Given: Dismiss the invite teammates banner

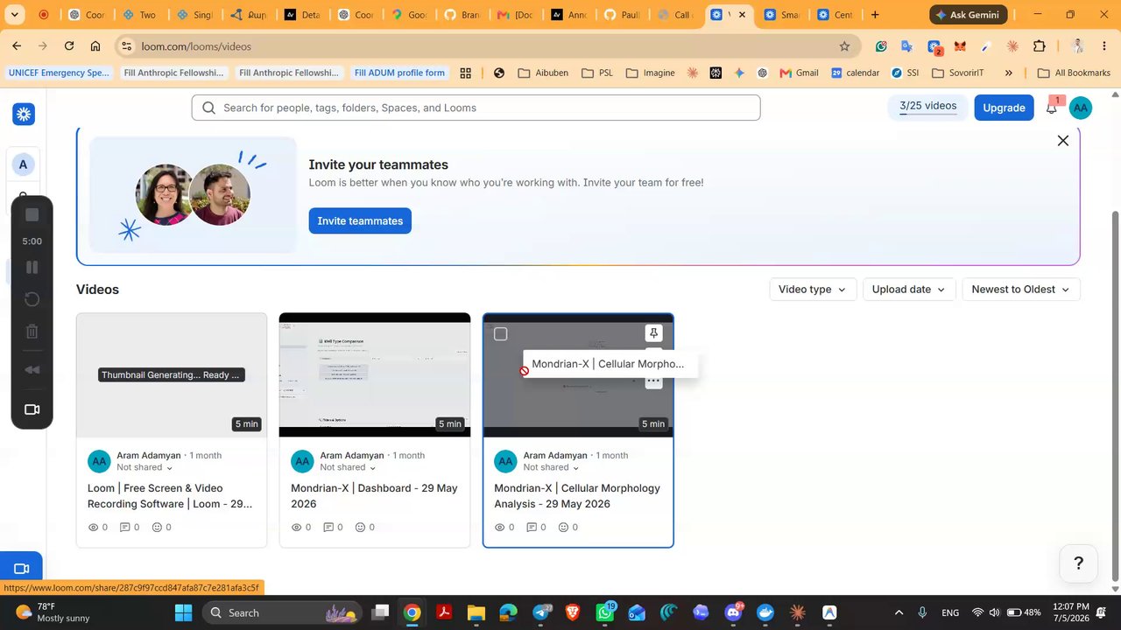Looking at the screenshot, I should pyautogui.click(x=1062, y=141).
